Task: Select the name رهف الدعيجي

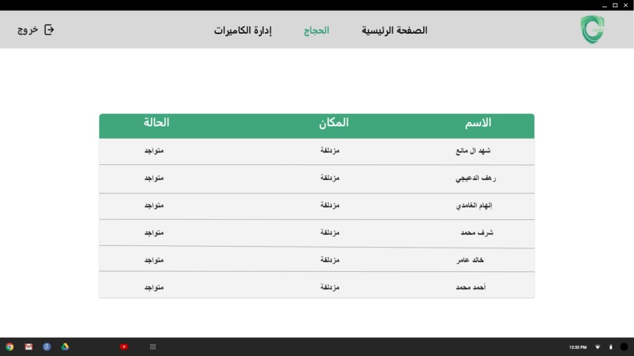Action: tap(475, 178)
